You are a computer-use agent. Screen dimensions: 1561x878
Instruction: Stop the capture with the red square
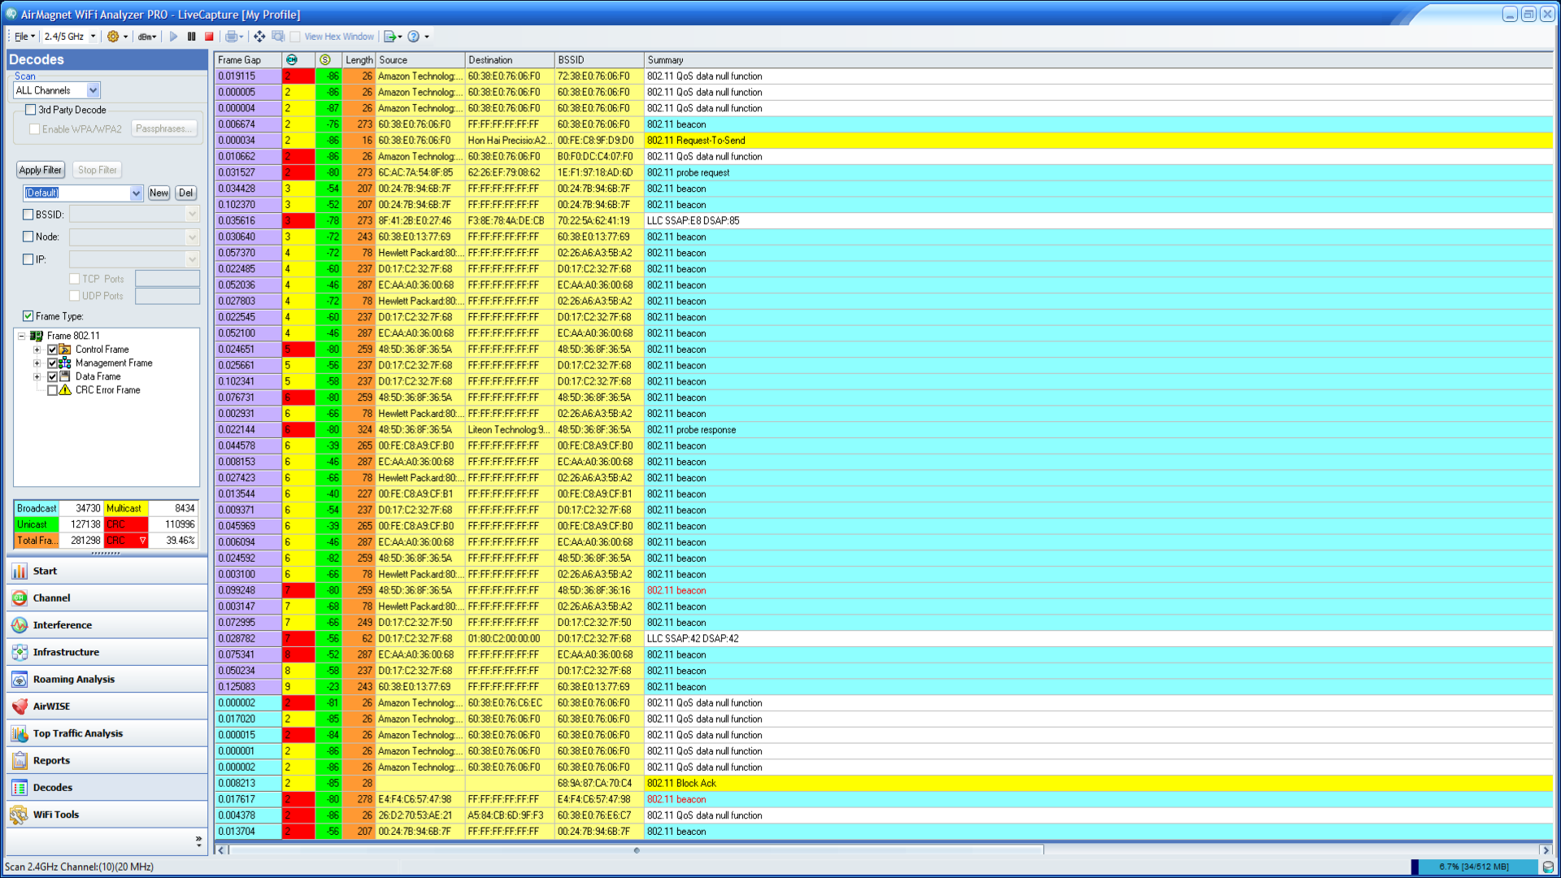pyautogui.click(x=210, y=36)
